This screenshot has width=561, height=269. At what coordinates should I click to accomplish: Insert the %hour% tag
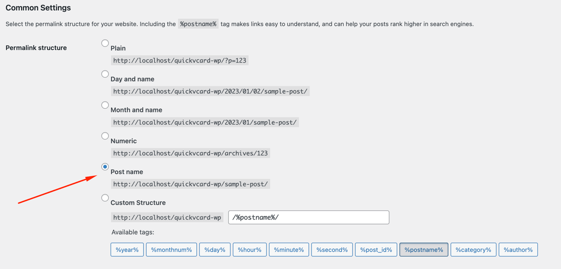[x=250, y=250]
